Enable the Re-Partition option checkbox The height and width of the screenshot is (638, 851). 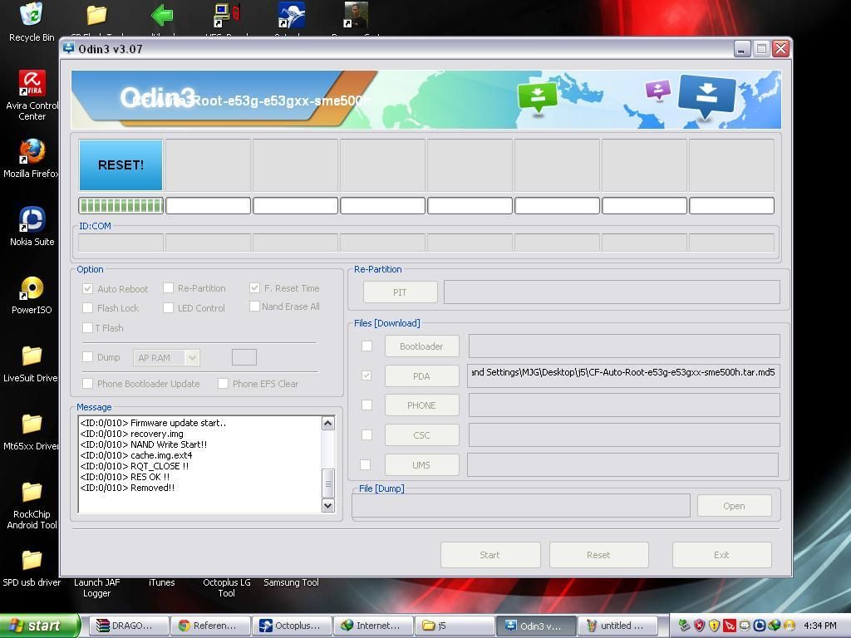[168, 288]
